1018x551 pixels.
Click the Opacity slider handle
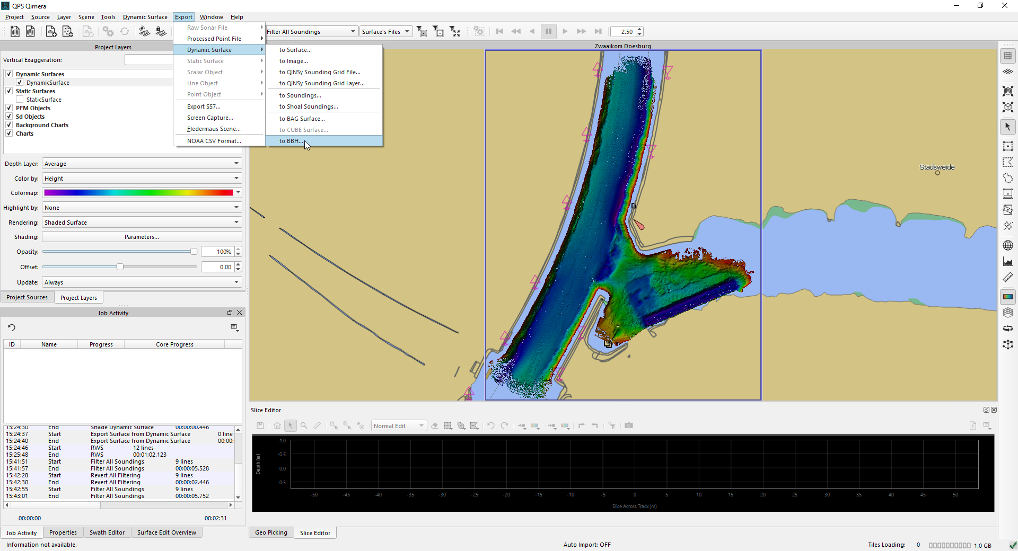tap(194, 252)
